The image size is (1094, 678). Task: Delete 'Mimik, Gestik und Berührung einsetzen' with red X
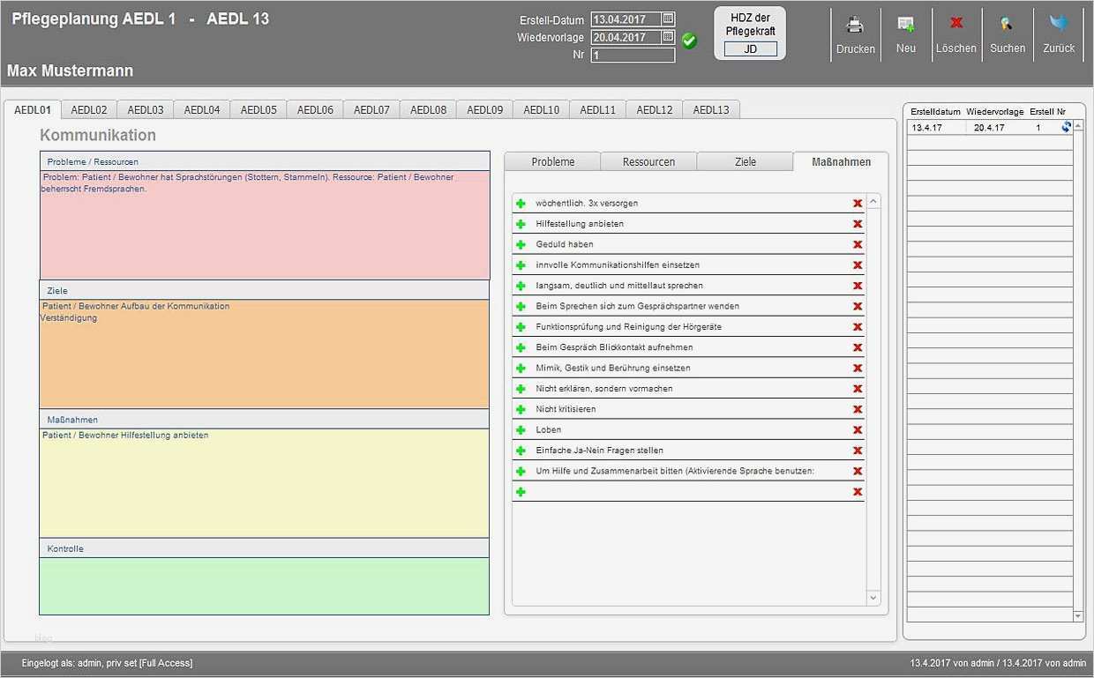(x=857, y=368)
